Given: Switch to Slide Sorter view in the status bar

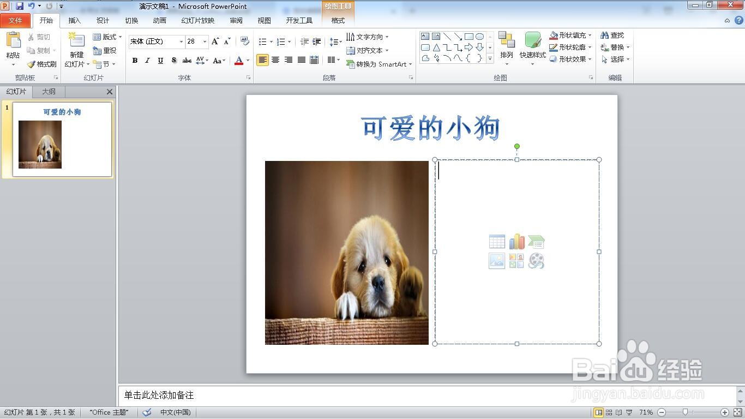Looking at the screenshot, I should pos(609,412).
